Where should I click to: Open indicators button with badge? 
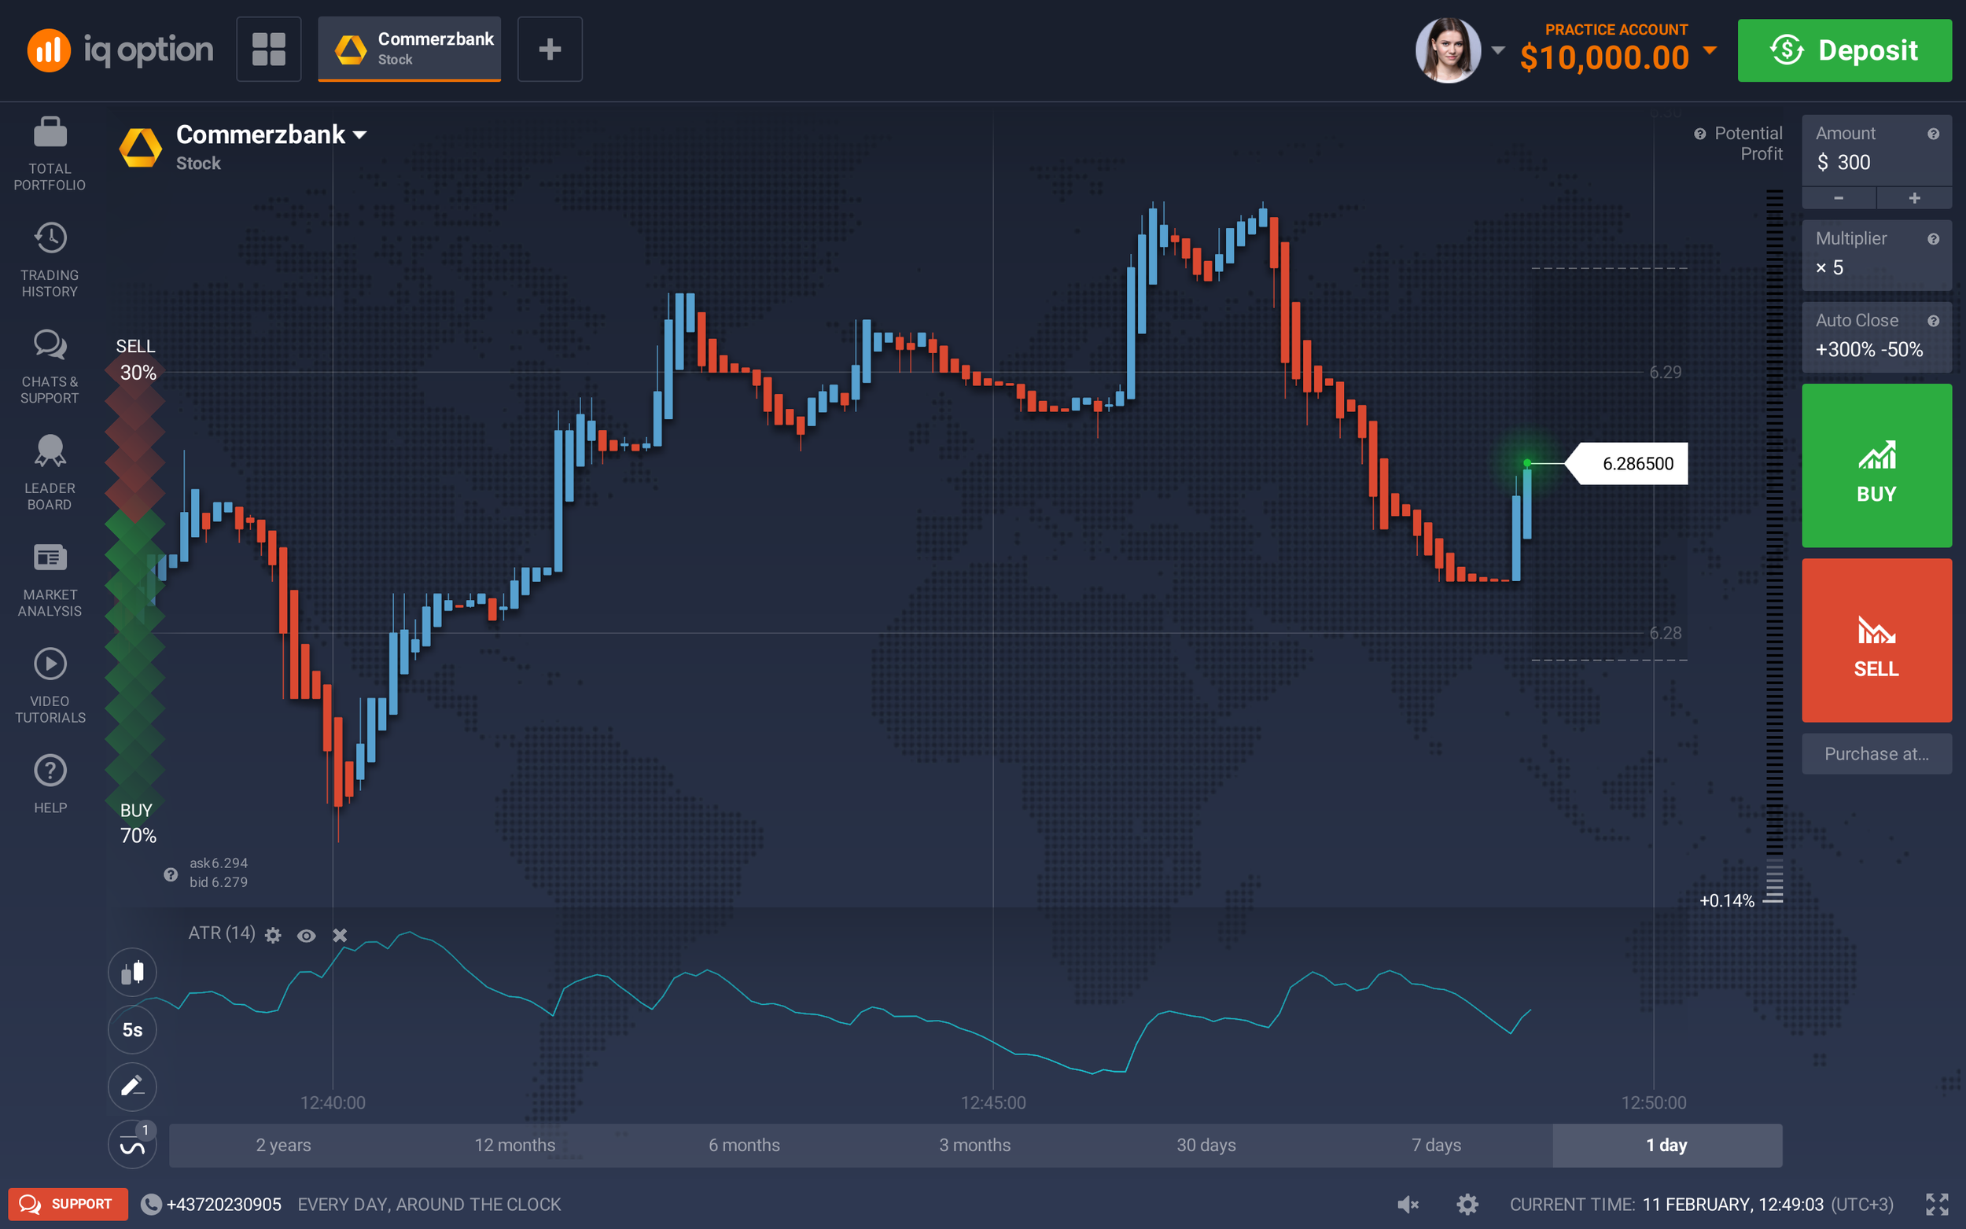tap(132, 1144)
